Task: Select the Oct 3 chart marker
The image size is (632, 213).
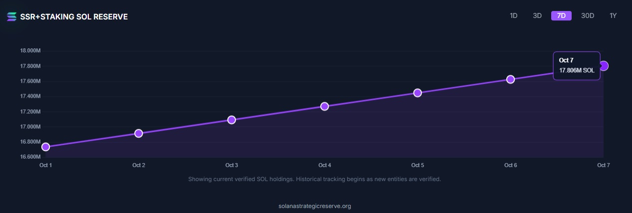Action: [231, 120]
